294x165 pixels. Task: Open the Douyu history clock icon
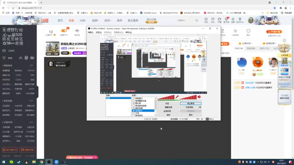point(206,19)
